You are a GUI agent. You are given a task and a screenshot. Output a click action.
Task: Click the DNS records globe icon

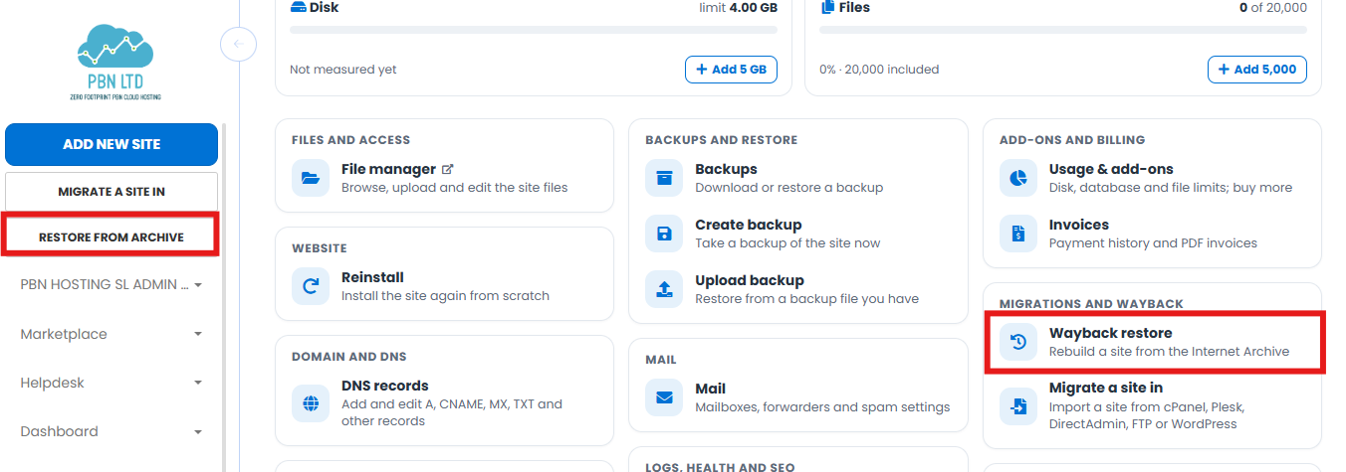[x=310, y=404]
